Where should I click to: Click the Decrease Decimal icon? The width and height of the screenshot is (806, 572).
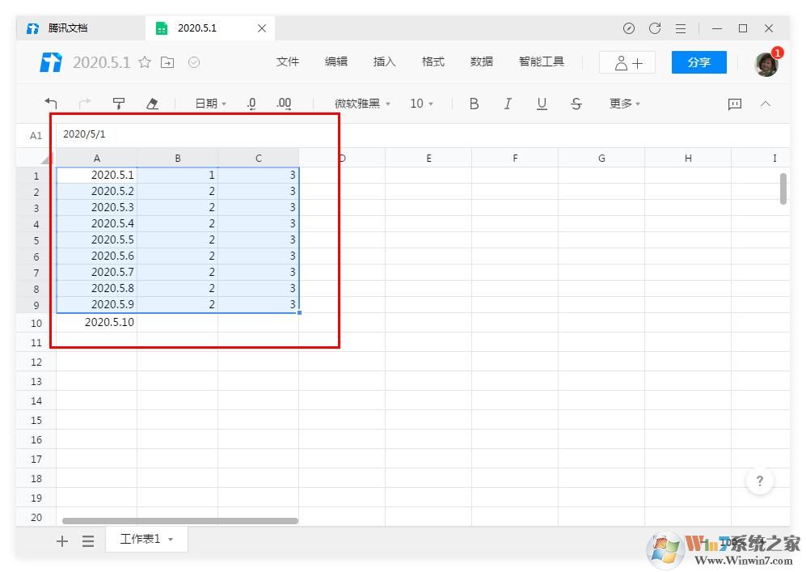251,103
